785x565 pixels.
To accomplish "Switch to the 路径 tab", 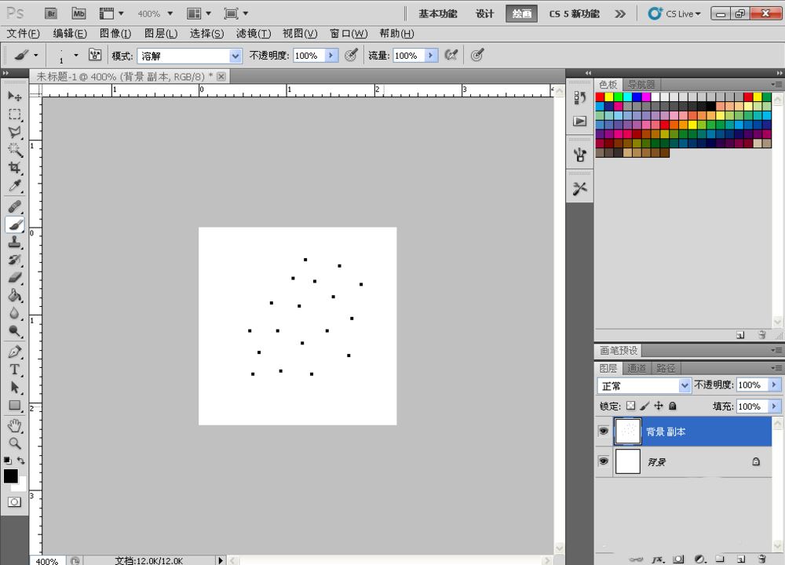I will click(666, 368).
